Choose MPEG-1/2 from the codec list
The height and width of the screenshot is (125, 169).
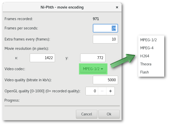(149, 40)
